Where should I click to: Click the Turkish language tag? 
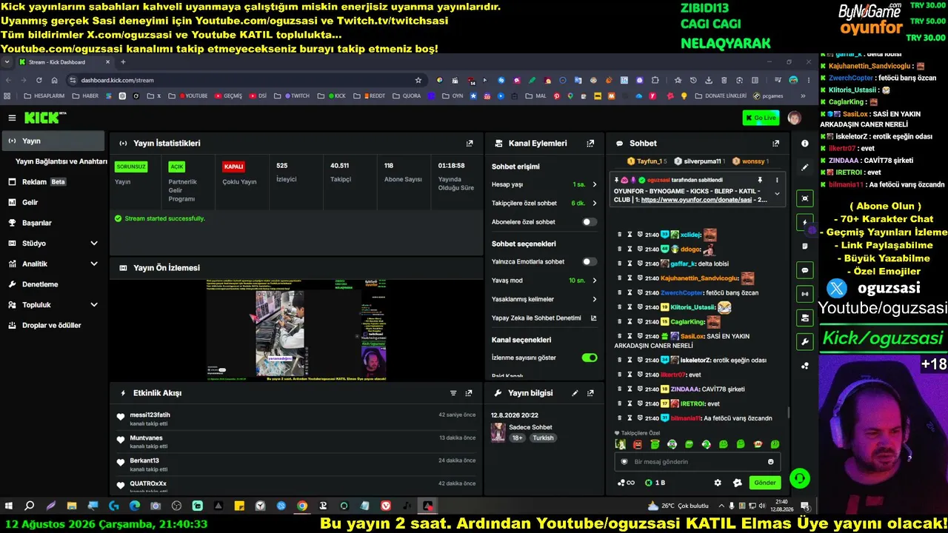pos(543,438)
